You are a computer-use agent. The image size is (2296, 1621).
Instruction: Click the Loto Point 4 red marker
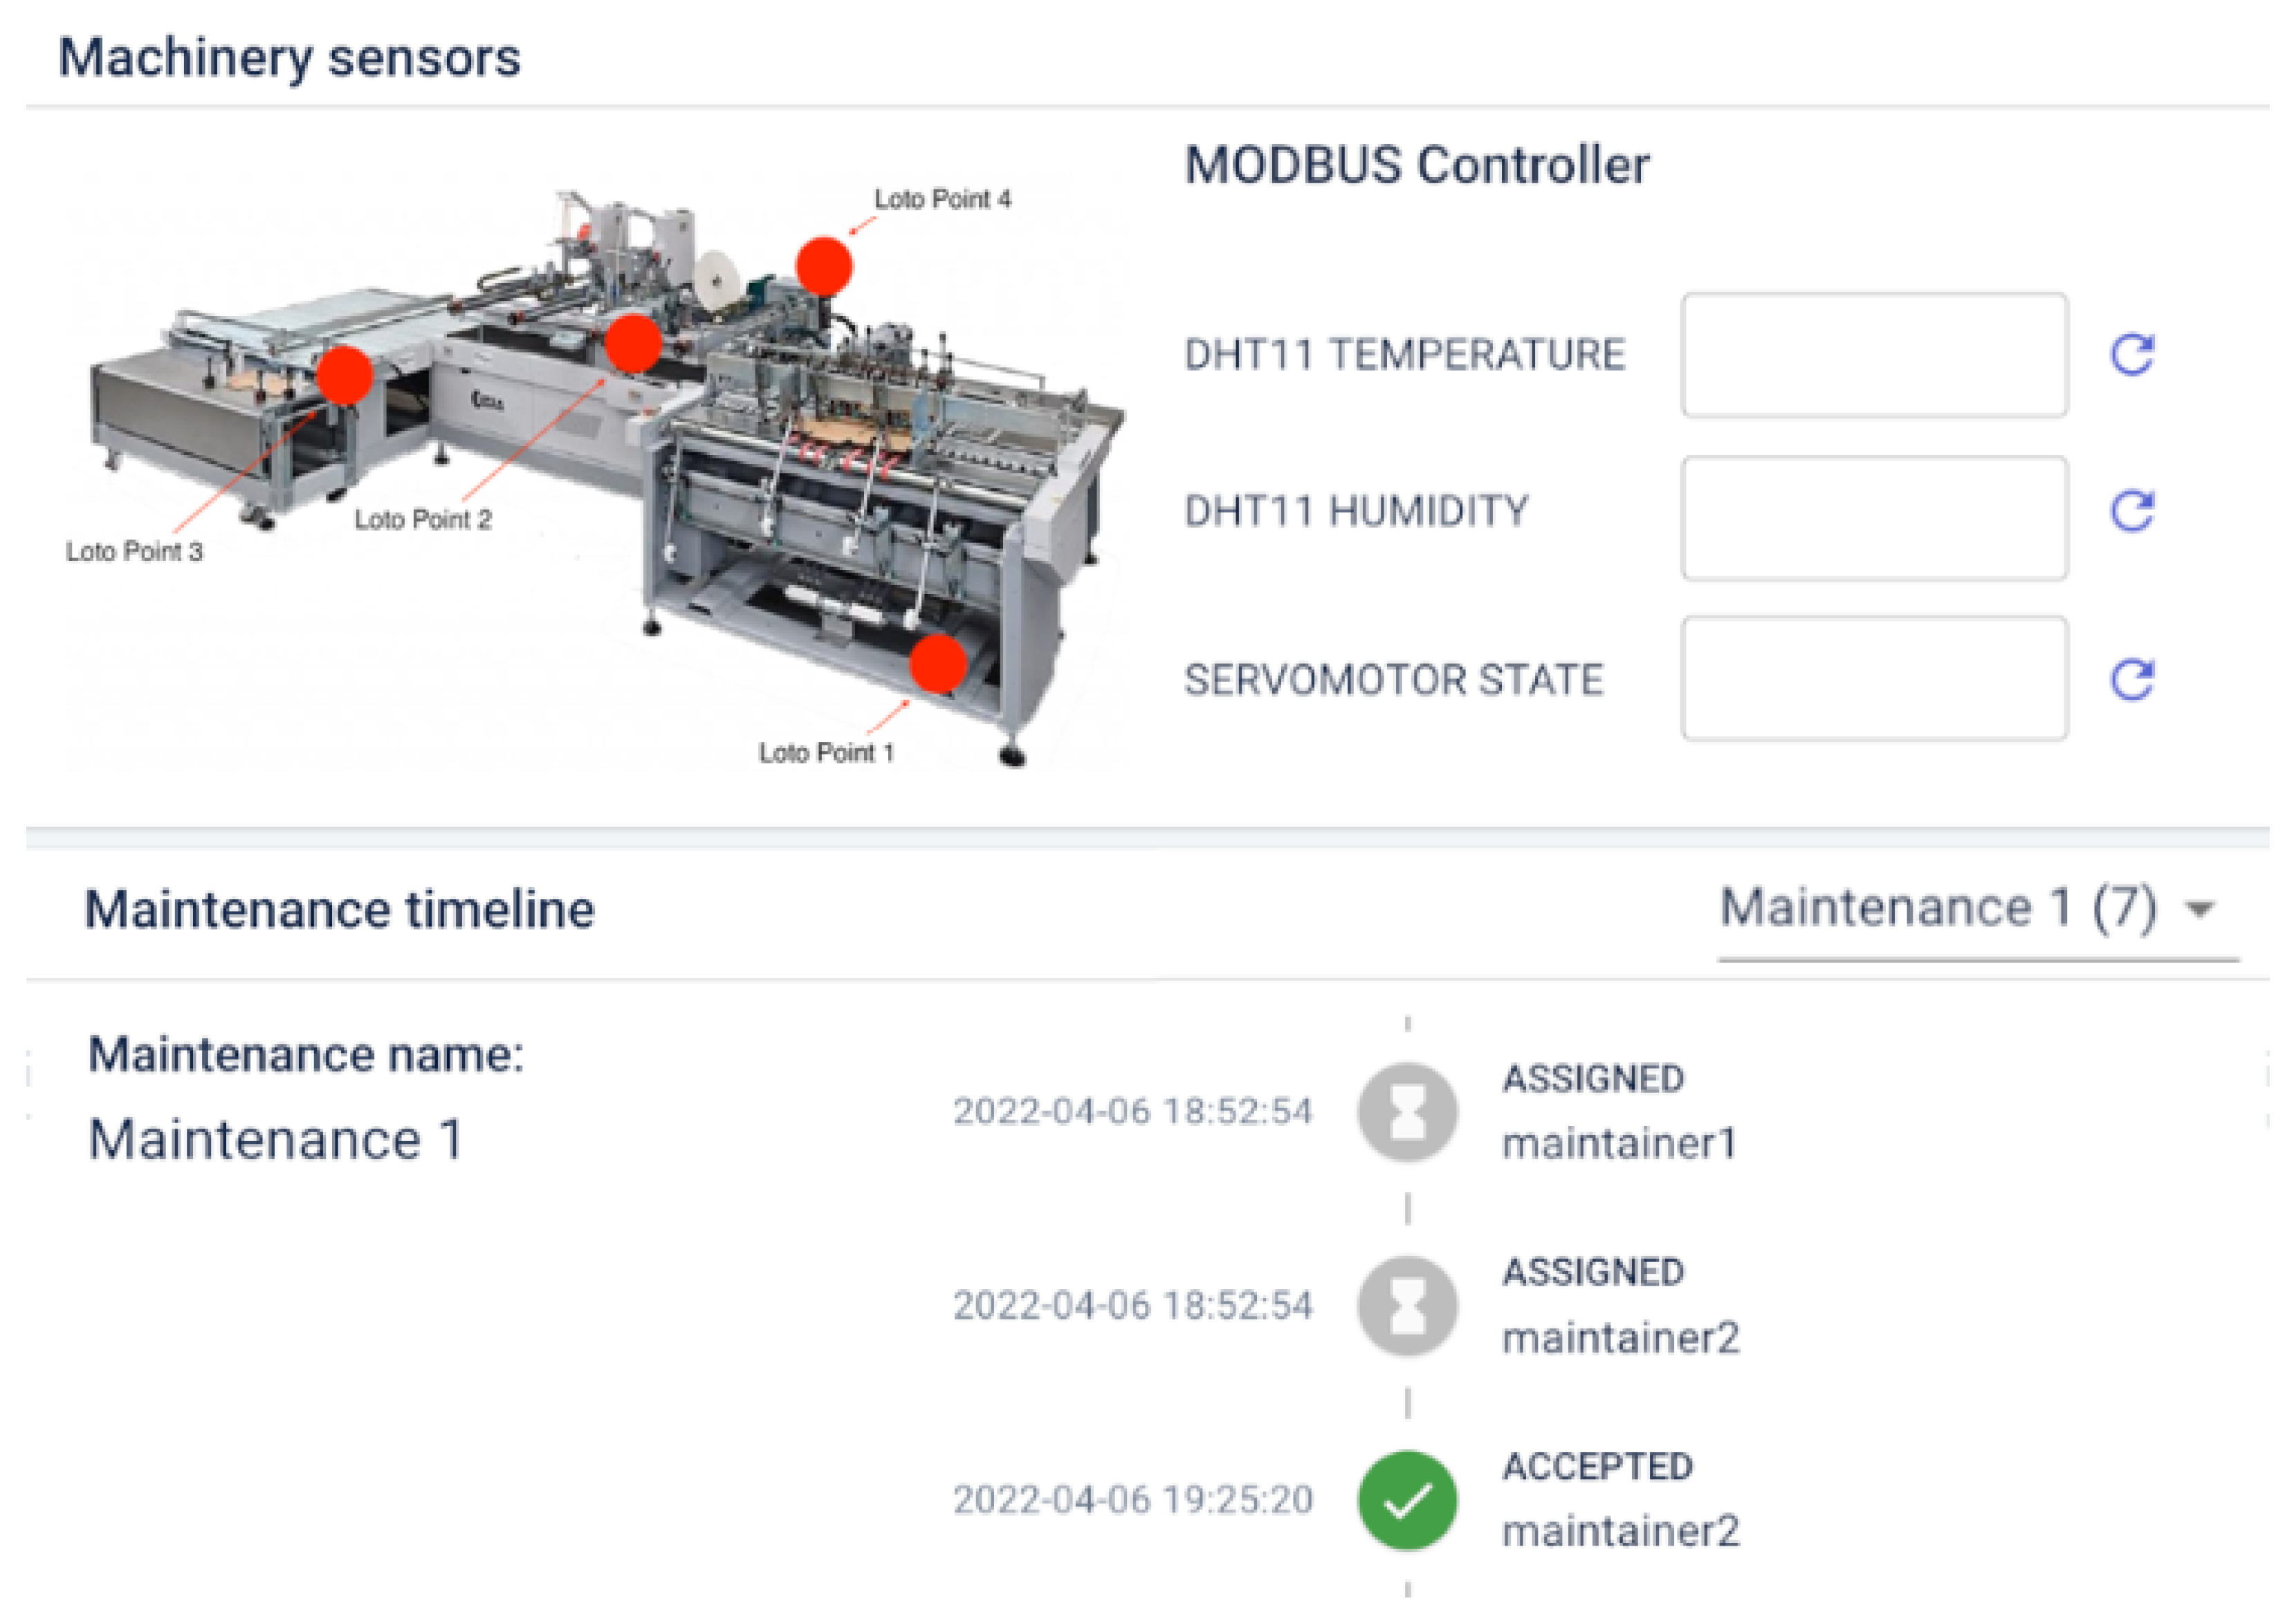pyautogui.click(x=824, y=267)
